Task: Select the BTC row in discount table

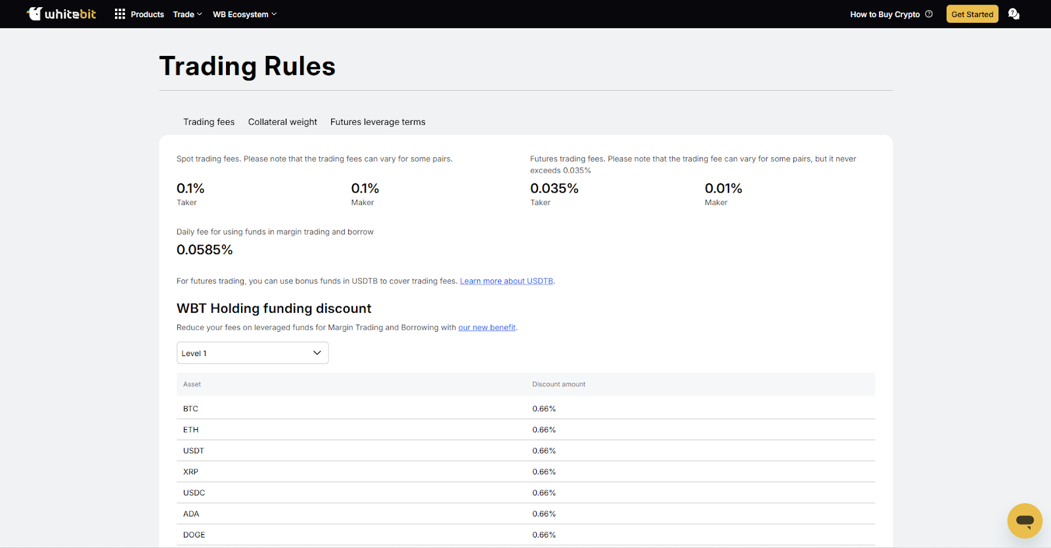Action: click(190, 409)
